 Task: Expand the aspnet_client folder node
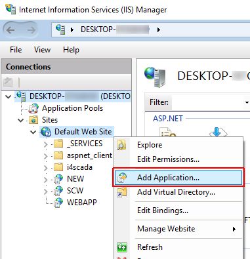click(x=46, y=156)
